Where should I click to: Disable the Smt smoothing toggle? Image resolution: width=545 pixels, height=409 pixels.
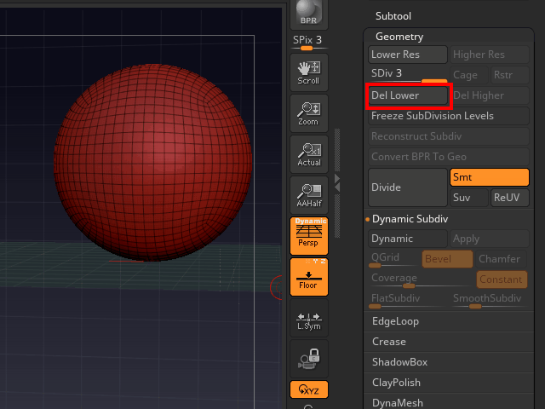pos(489,177)
